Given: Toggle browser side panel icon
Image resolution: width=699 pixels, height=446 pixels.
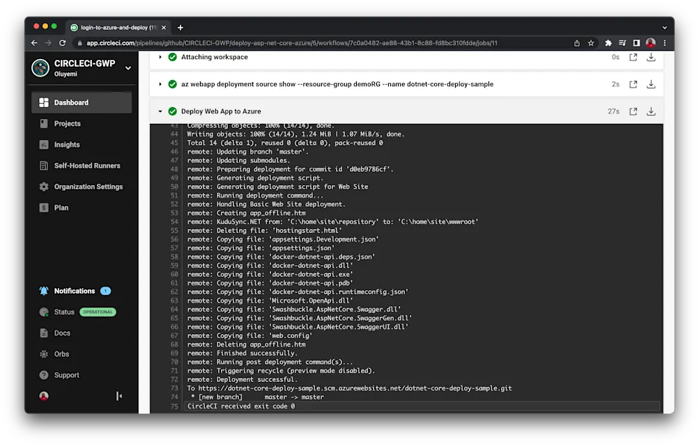Looking at the screenshot, I should click(x=636, y=42).
